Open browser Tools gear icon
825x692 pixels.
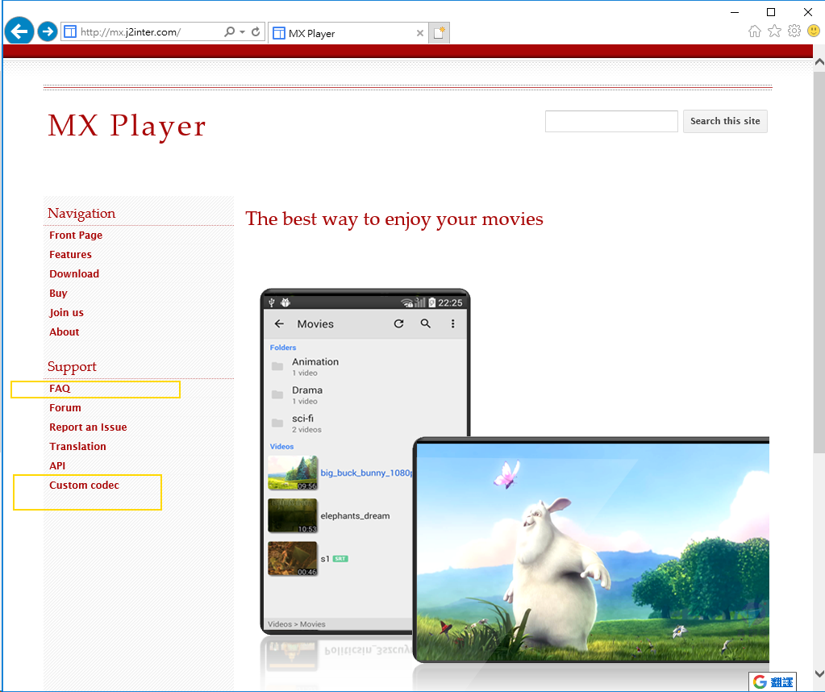click(794, 31)
